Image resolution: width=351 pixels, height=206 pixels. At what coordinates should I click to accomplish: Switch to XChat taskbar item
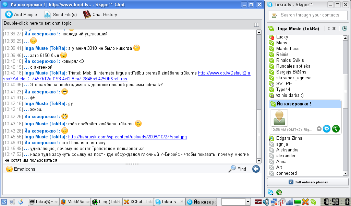tap(138, 202)
